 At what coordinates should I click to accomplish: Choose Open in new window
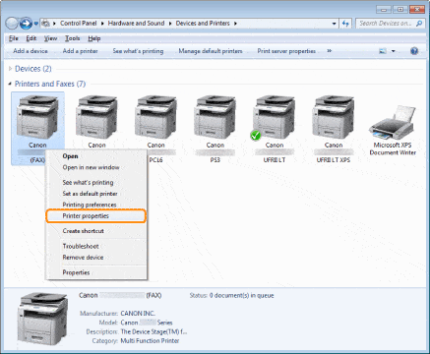pos(96,167)
